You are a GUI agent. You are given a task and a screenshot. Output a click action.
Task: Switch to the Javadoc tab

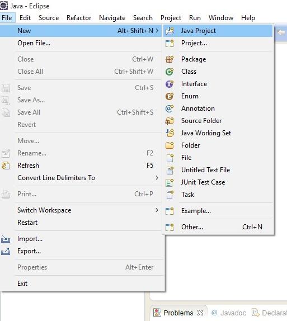point(228,313)
